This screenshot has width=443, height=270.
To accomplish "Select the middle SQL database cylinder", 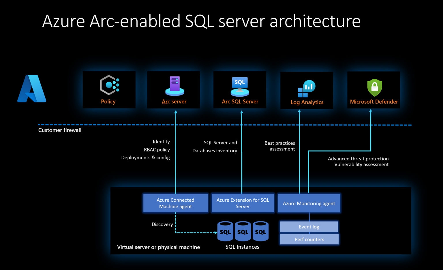I will 243,231.
